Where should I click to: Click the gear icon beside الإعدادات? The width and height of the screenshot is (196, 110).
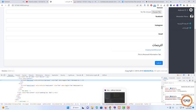click(190, 28)
